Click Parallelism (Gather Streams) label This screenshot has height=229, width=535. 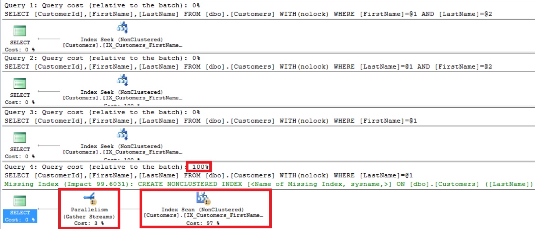click(x=89, y=213)
